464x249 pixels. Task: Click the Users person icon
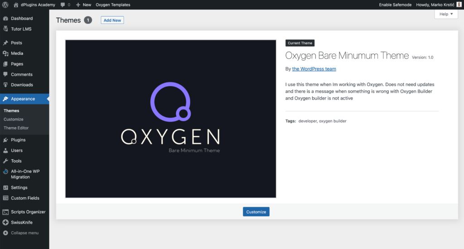click(5, 150)
